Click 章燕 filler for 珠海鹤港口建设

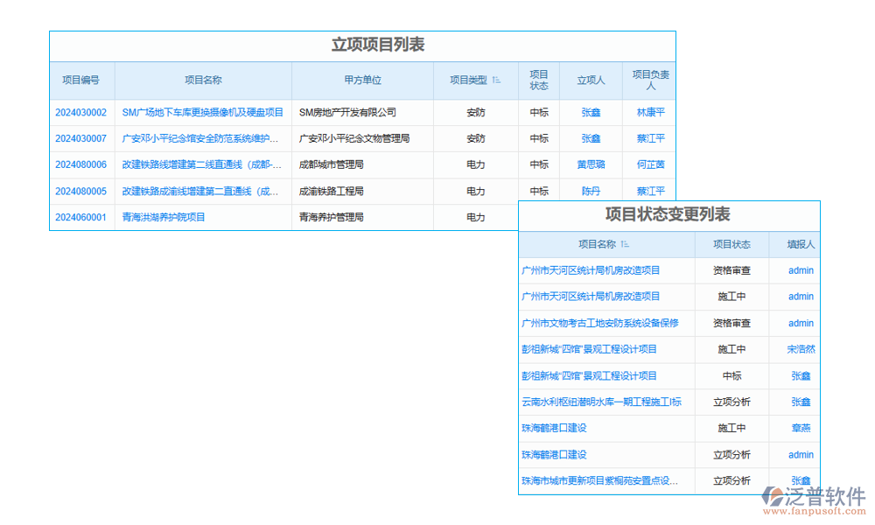pyautogui.click(x=801, y=429)
